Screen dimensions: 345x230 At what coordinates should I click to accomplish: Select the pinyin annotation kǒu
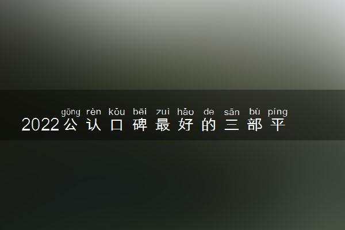[x=117, y=112]
